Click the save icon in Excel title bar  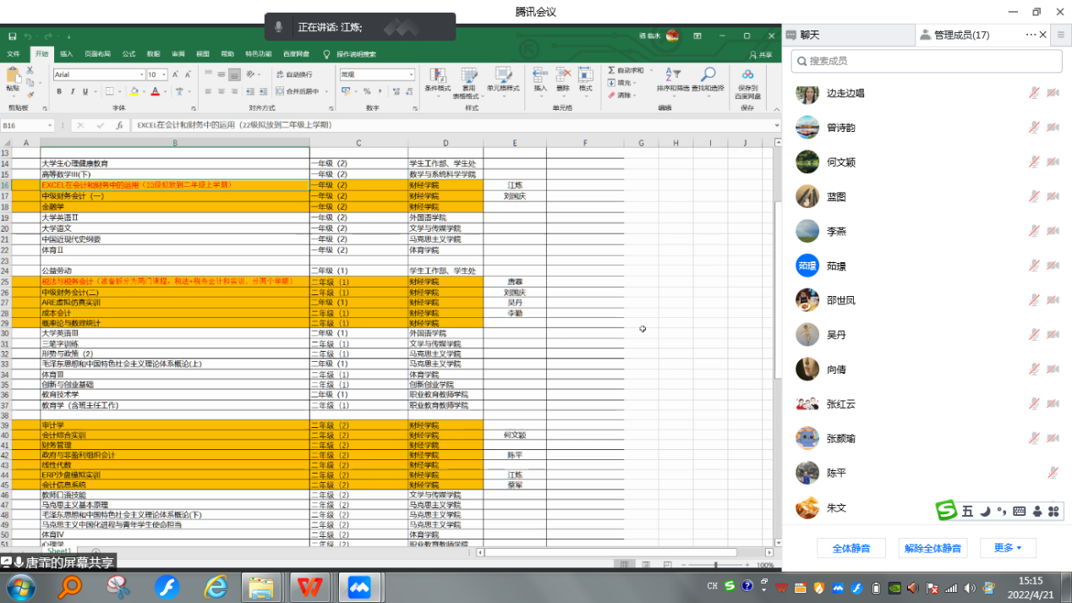(13, 36)
